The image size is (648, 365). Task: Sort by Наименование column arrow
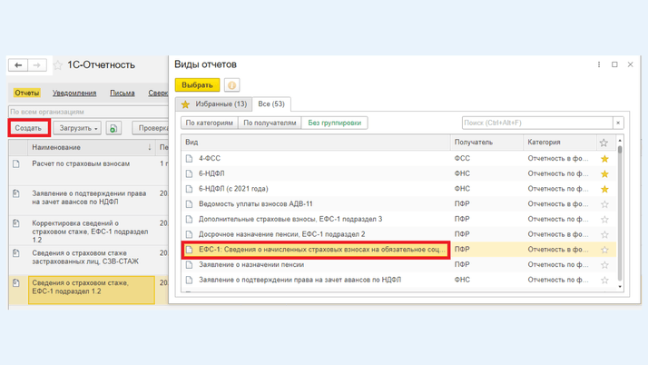coord(149,148)
